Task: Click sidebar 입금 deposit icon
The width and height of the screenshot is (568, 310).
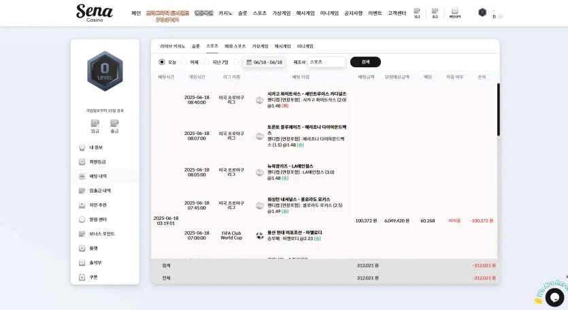Action: click(x=95, y=126)
